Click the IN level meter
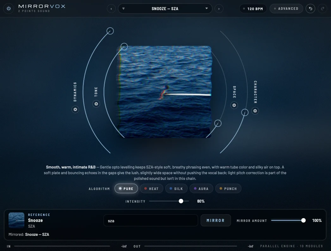Viewport: 331px width, 251px height. pyautogui.click(x=62, y=246)
